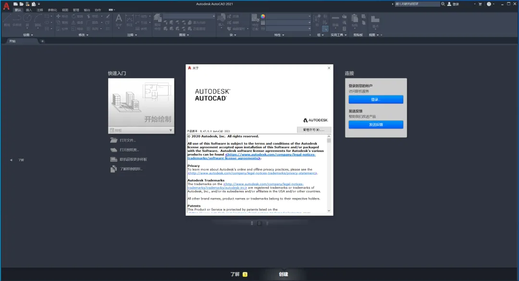Select the Mirror (镜像) tool
Image resolution: width=519 pixels, height=281 pixels.
coord(77,23)
